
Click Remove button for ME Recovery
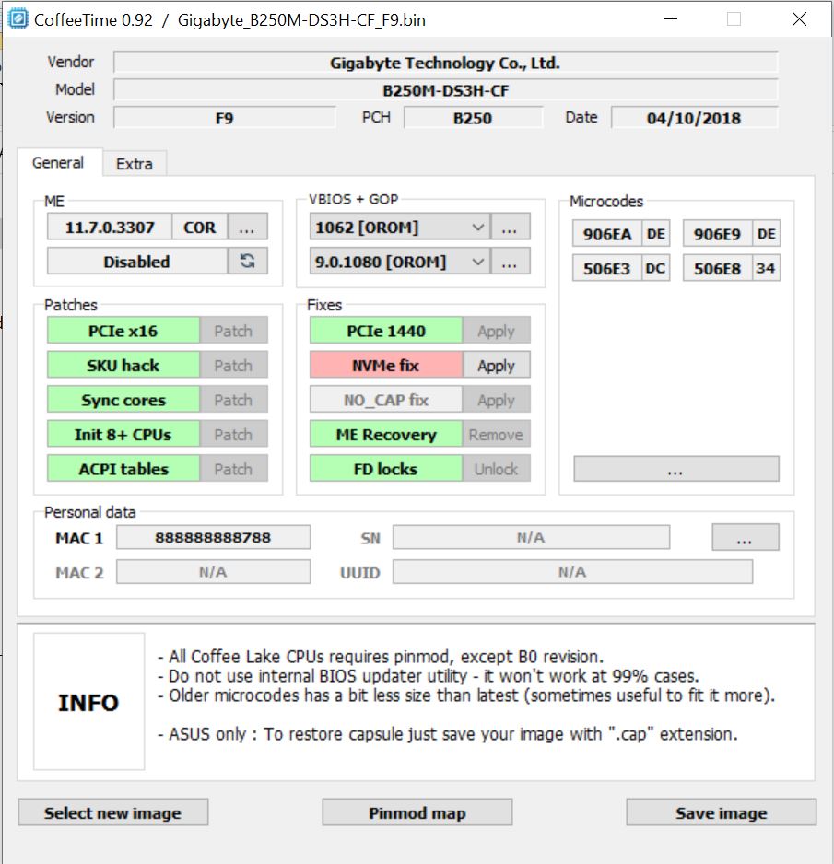(x=497, y=434)
